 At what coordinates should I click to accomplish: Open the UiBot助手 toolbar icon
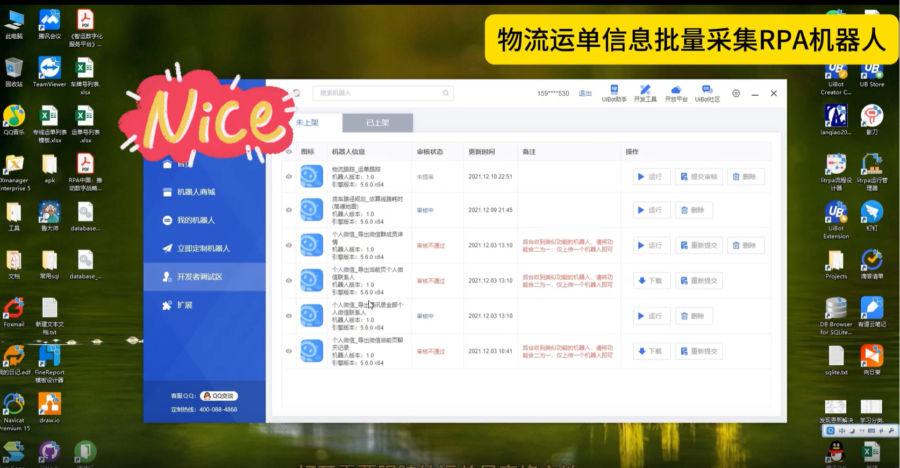[614, 93]
